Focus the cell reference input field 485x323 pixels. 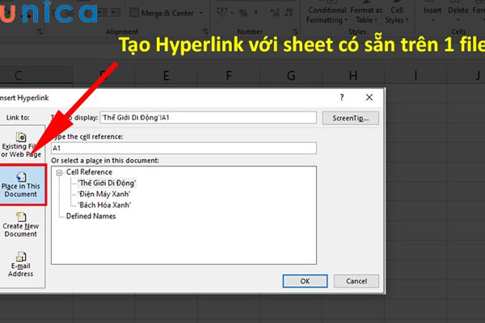click(183, 148)
